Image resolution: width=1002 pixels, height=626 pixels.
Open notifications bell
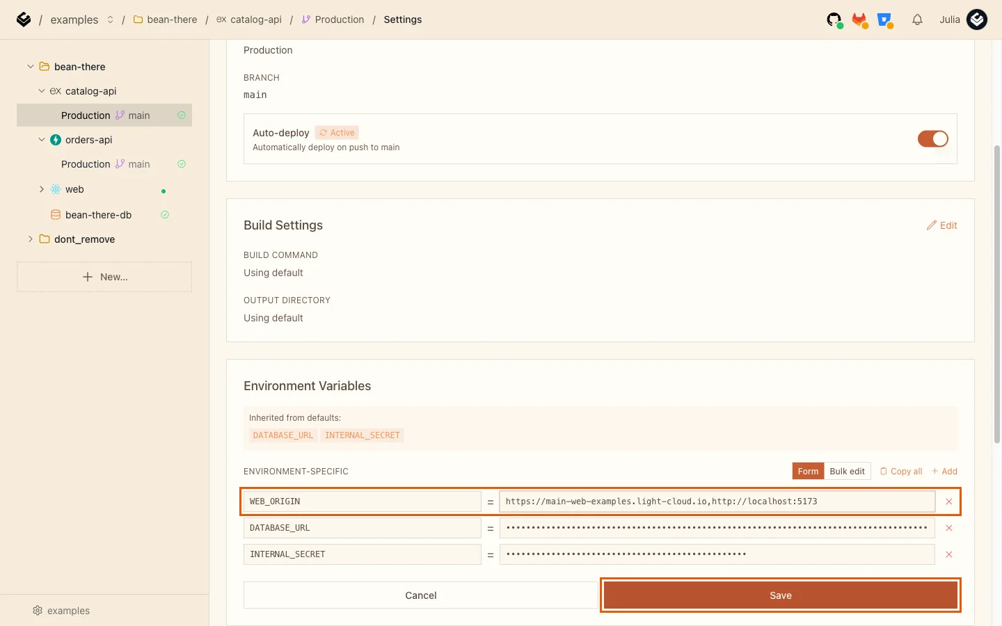(917, 20)
